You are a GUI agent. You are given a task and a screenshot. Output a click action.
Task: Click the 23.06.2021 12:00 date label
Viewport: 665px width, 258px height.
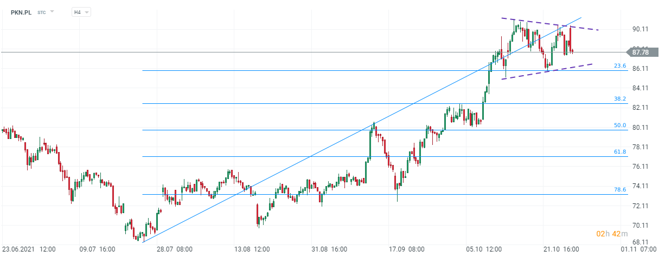pos(28,249)
